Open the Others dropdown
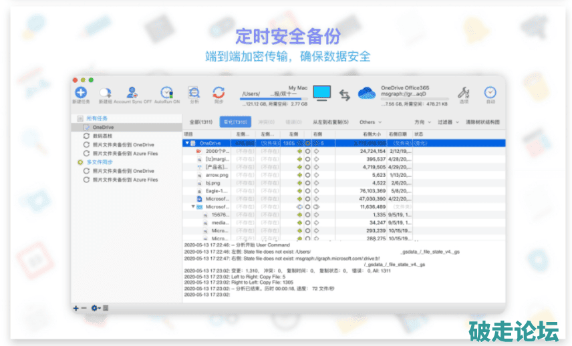 pyautogui.click(x=370, y=122)
